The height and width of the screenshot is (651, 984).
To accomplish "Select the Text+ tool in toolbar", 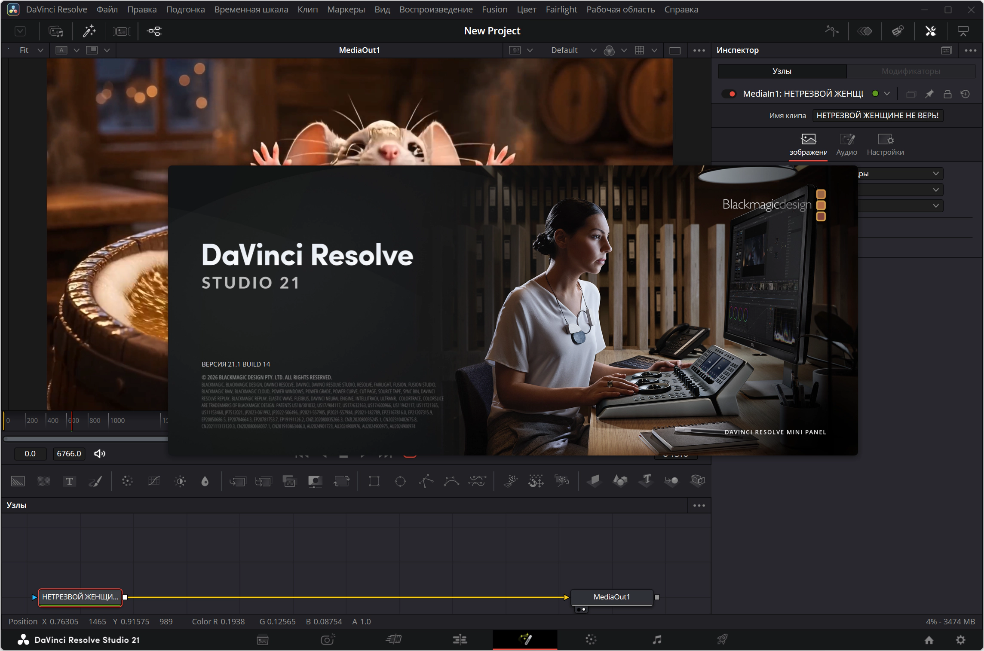I will (x=69, y=481).
